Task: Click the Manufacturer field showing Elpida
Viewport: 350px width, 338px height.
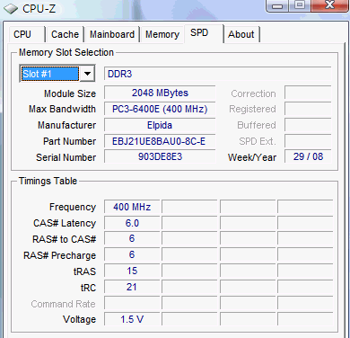Action: (x=160, y=125)
